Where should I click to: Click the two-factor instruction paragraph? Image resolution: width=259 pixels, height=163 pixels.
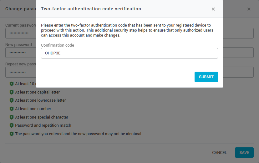click(x=127, y=30)
